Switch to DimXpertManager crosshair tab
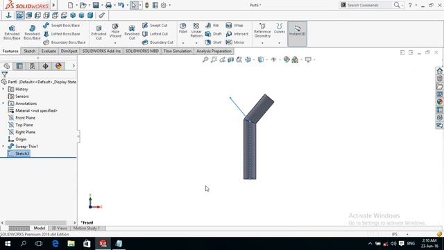This screenshot has height=250, width=444. 45,66
